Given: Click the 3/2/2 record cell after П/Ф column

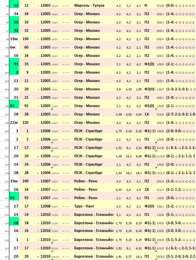Looking at the screenshot, I should coord(160,114).
